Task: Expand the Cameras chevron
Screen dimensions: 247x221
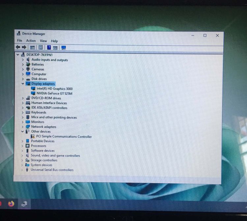Action: pyautogui.click(x=23, y=69)
